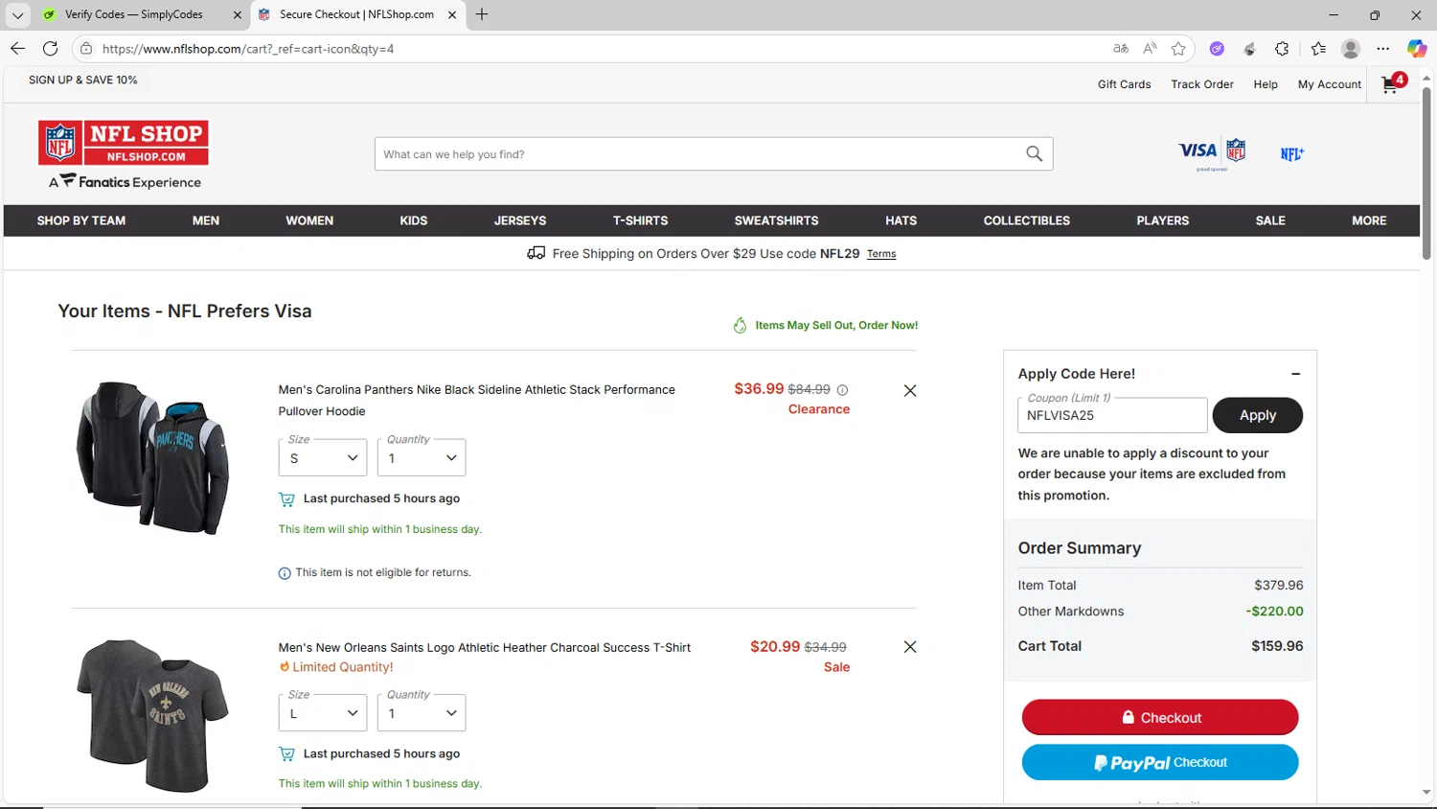Open Quantity dropdown for Panthers hoodie
The height and width of the screenshot is (809, 1437).
[x=422, y=457]
